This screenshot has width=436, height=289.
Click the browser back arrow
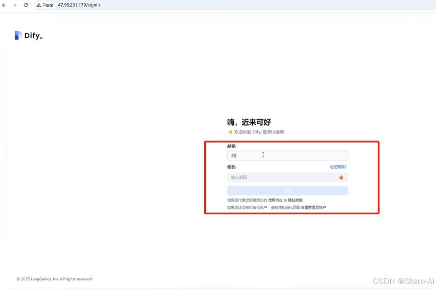[x=4, y=5]
